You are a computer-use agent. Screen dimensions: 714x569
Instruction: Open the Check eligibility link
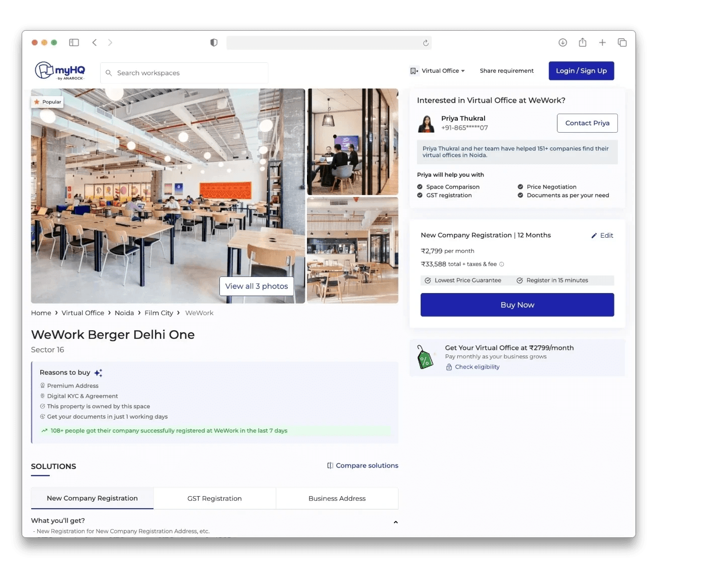[477, 367]
